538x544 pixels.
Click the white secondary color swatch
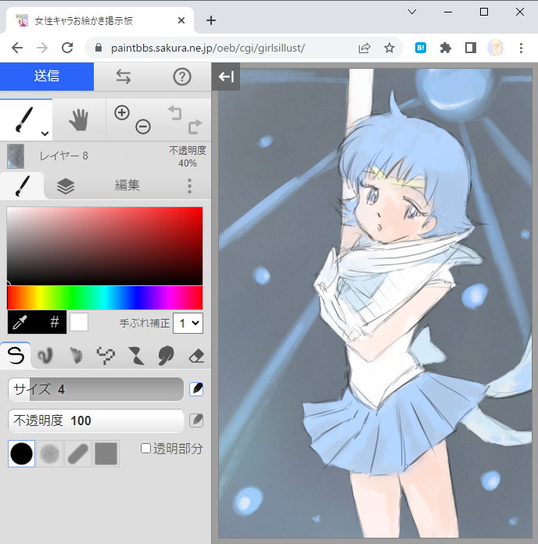coord(79,322)
